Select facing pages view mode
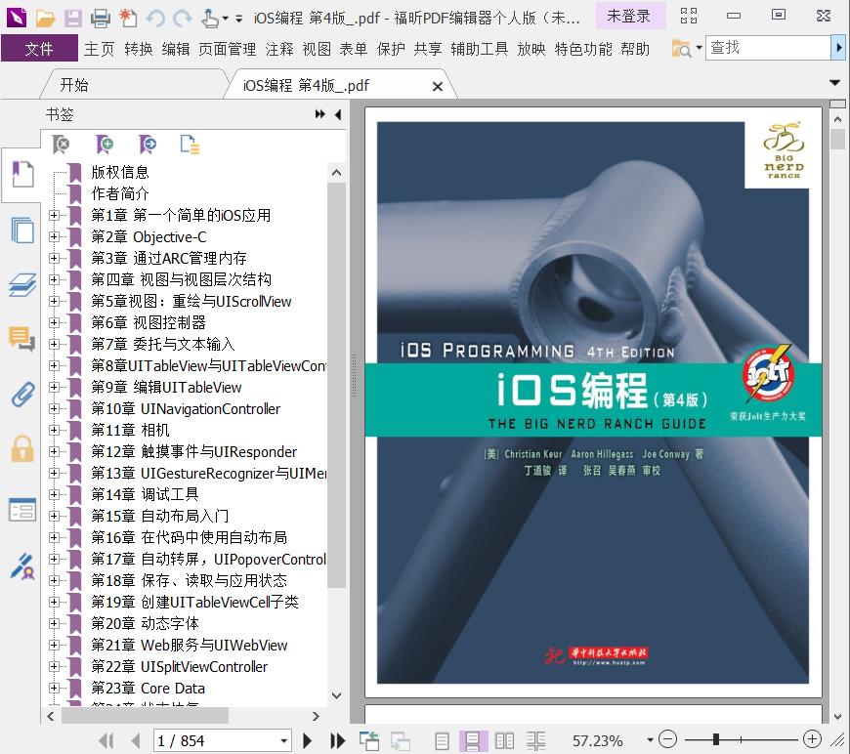Image resolution: width=850 pixels, height=754 pixels. click(504, 740)
